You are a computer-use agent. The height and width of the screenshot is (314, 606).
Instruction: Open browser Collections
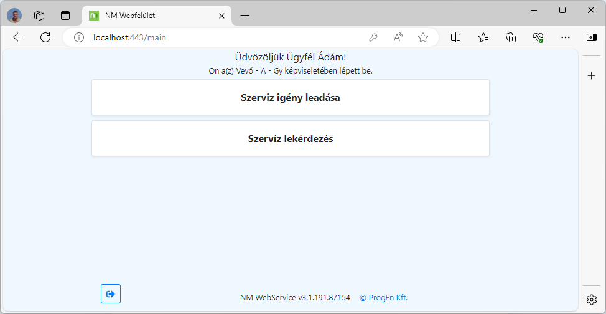pyautogui.click(x=511, y=37)
